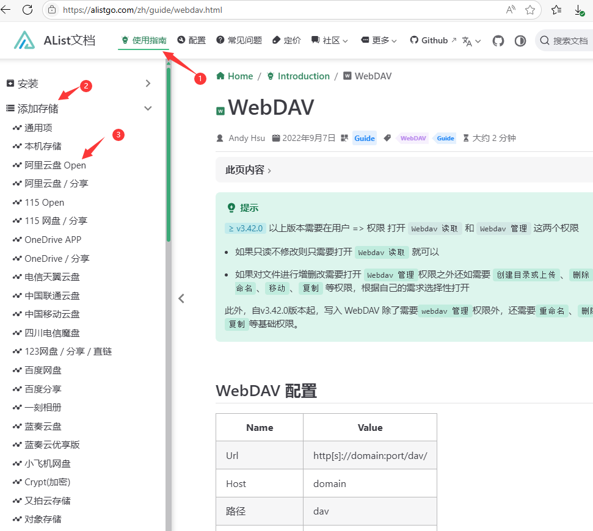Open the language selector dropdown
This screenshot has height=531, width=593.
(471, 41)
